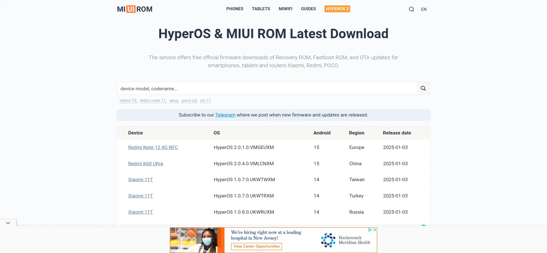The image size is (547, 253).
Task: Click the Taiwan region cell
Action: [x=357, y=179]
